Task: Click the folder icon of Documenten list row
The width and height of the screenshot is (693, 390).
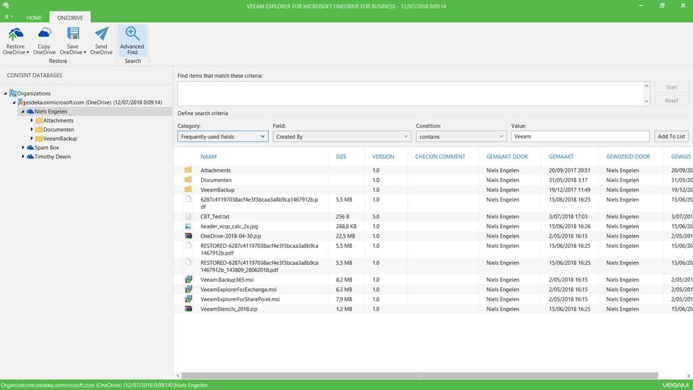Action: pyautogui.click(x=188, y=179)
